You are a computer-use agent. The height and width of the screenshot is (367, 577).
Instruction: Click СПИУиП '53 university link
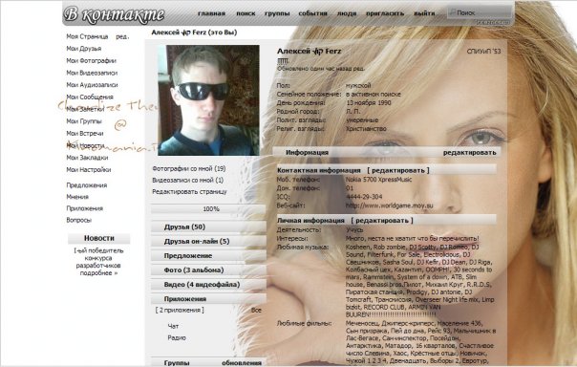click(483, 52)
